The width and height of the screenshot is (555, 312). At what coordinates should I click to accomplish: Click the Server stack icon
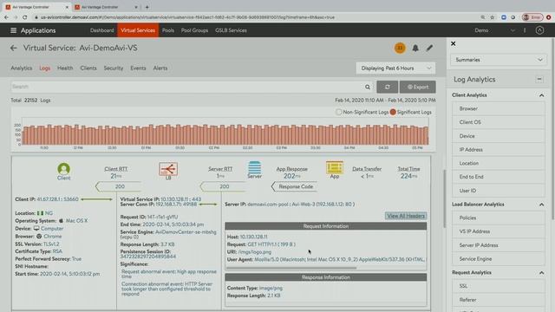(254, 167)
